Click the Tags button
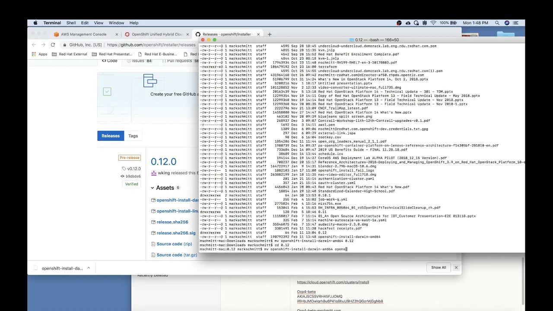Image resolution: width=553 pixels, height=311 pixels. [x=133, y=136]
